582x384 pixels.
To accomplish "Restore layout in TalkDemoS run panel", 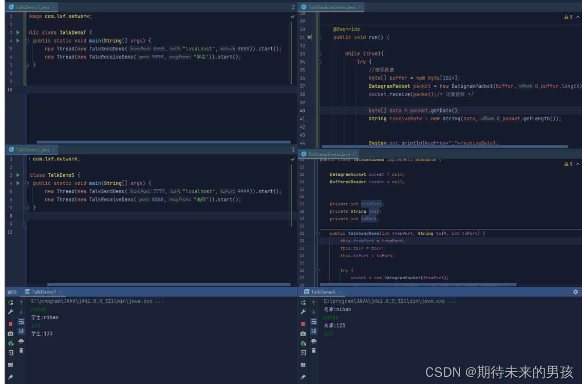I will pyautogui.click(x=303, y=364).
